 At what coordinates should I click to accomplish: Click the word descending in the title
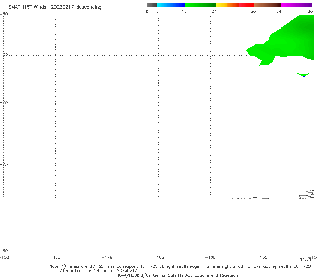(x=89, y=7)
